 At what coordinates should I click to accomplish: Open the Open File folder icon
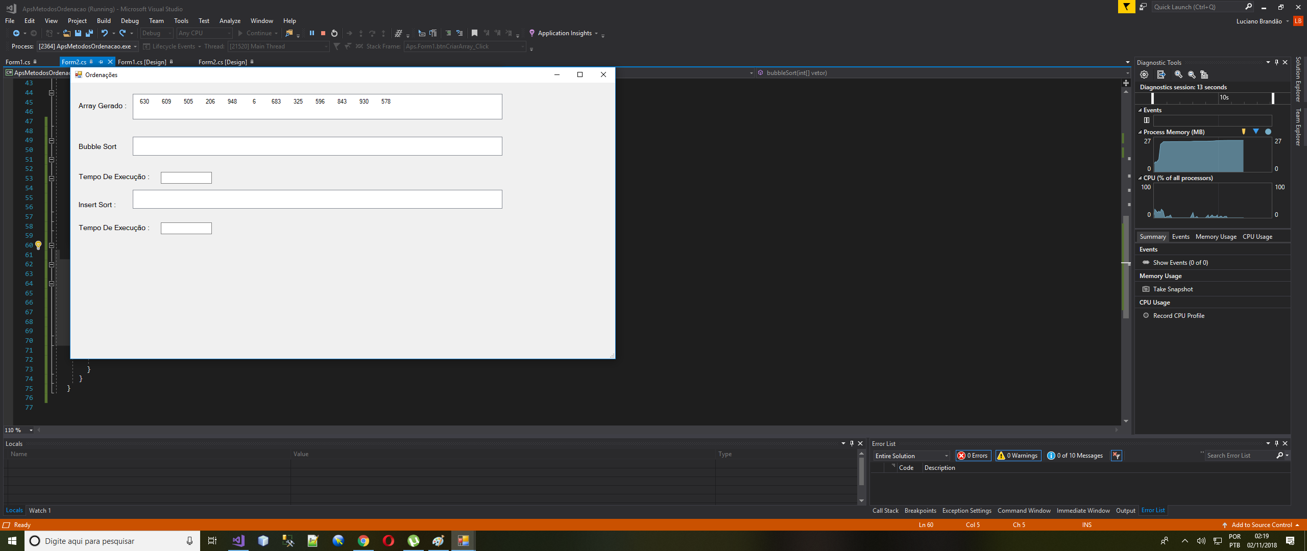(x=67, y=33)
